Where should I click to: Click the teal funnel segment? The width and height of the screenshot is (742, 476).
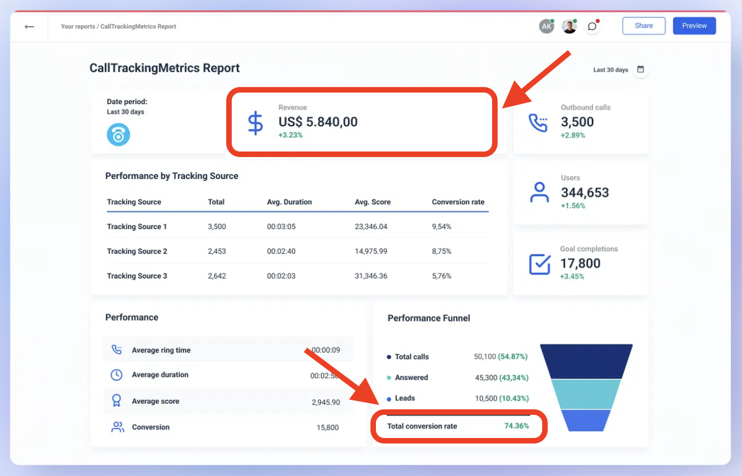coord(586,394)
